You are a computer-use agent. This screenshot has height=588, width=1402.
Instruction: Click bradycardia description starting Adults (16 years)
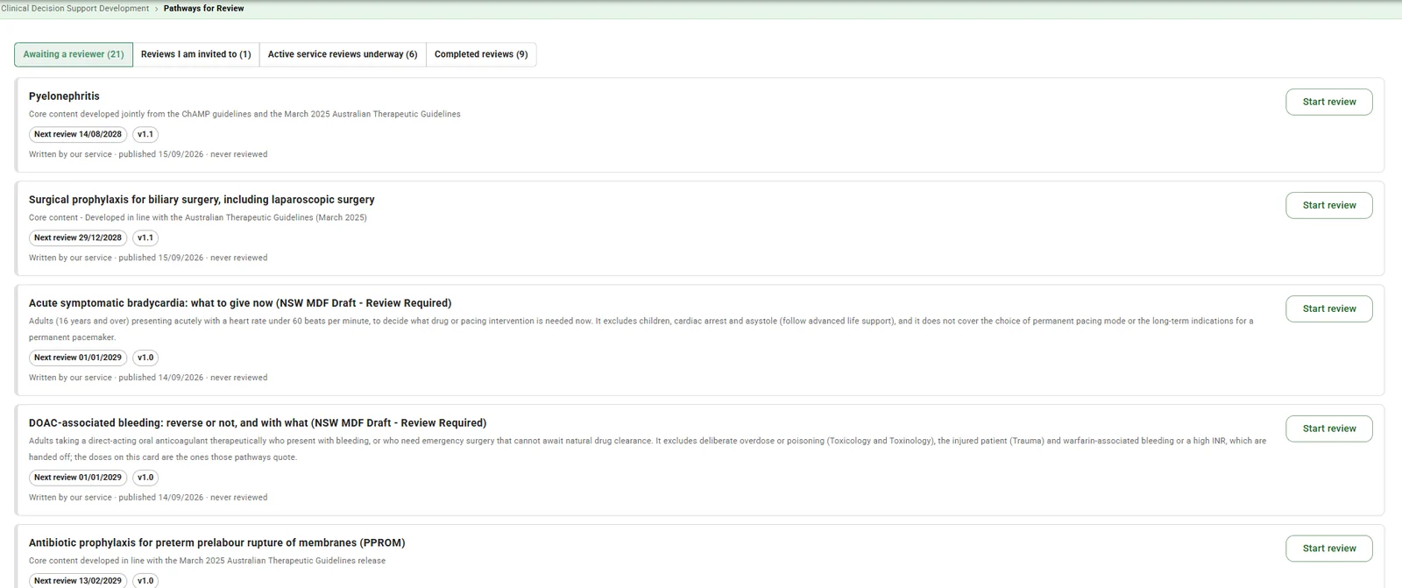641,329
